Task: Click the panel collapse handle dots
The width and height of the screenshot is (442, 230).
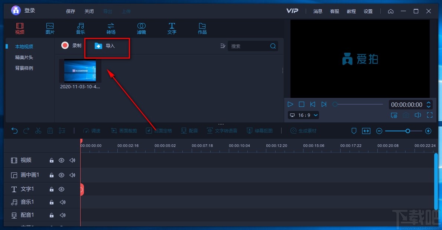Action: click(221, 124)
